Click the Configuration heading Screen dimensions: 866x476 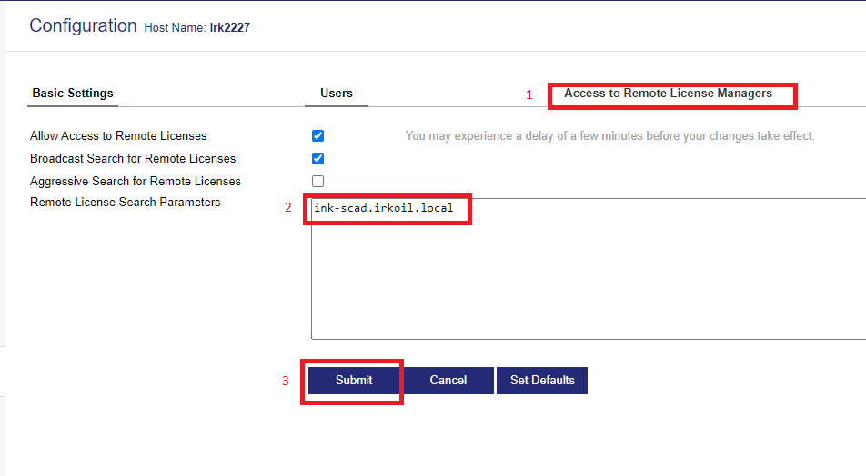click(x=83, y=25)
